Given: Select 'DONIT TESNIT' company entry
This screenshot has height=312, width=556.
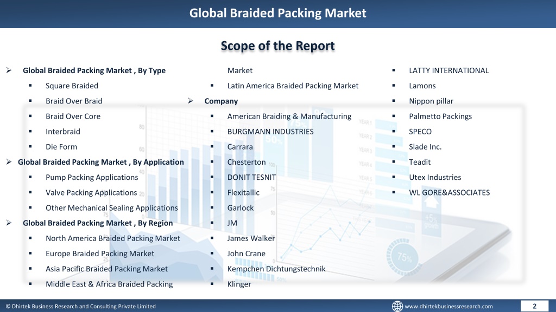Looking at the screenshot, I should click(251, 177).
